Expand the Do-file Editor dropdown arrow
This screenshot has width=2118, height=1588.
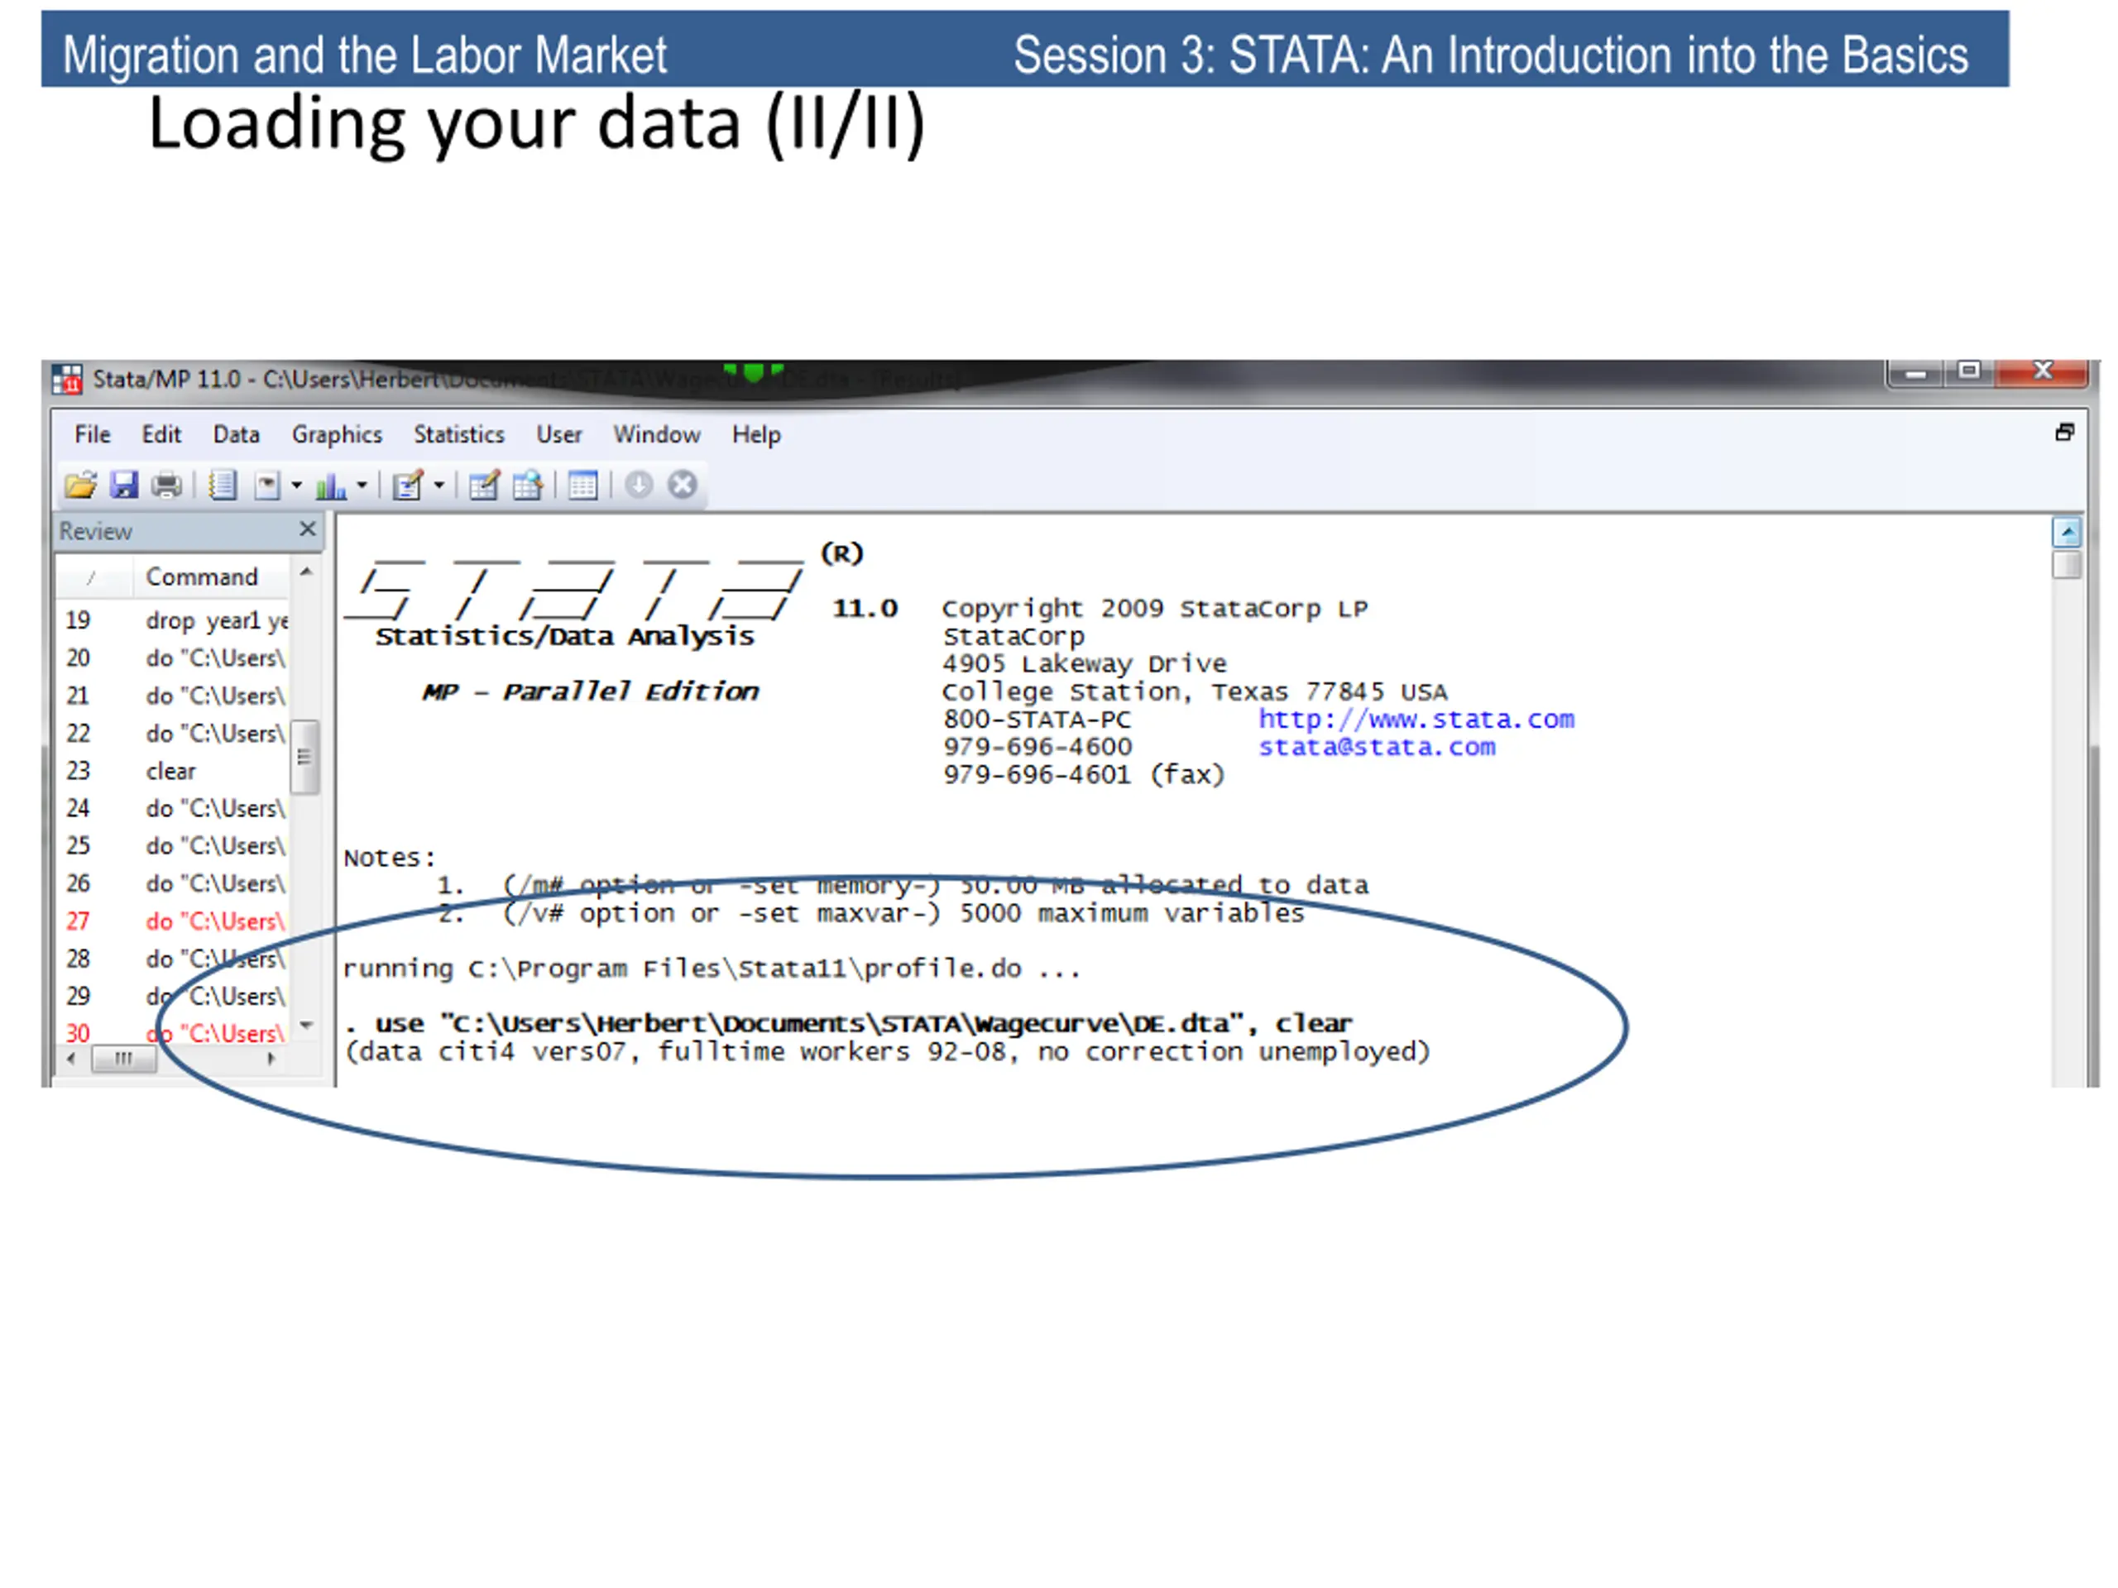[438, 485]
